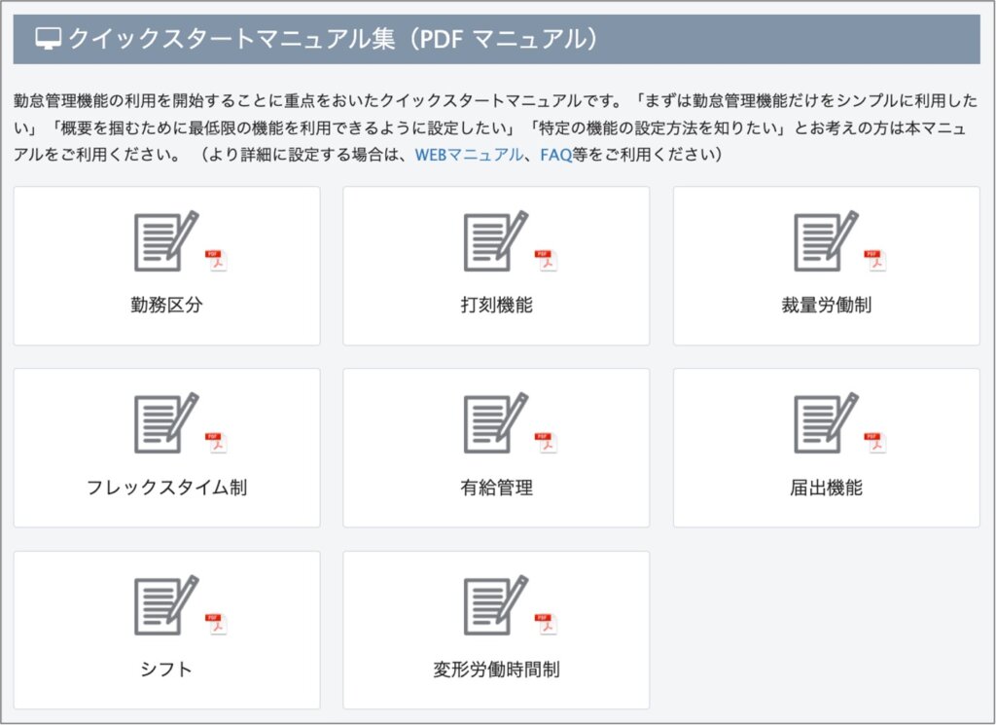
Task: Select the 届出機能 manual label
Action: point(826,487)
